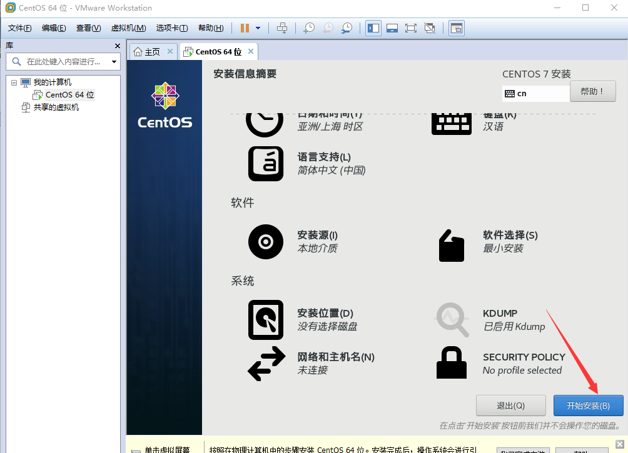
Task: Take a snapshot with the clock-plus icon
Action: point(309,28)
